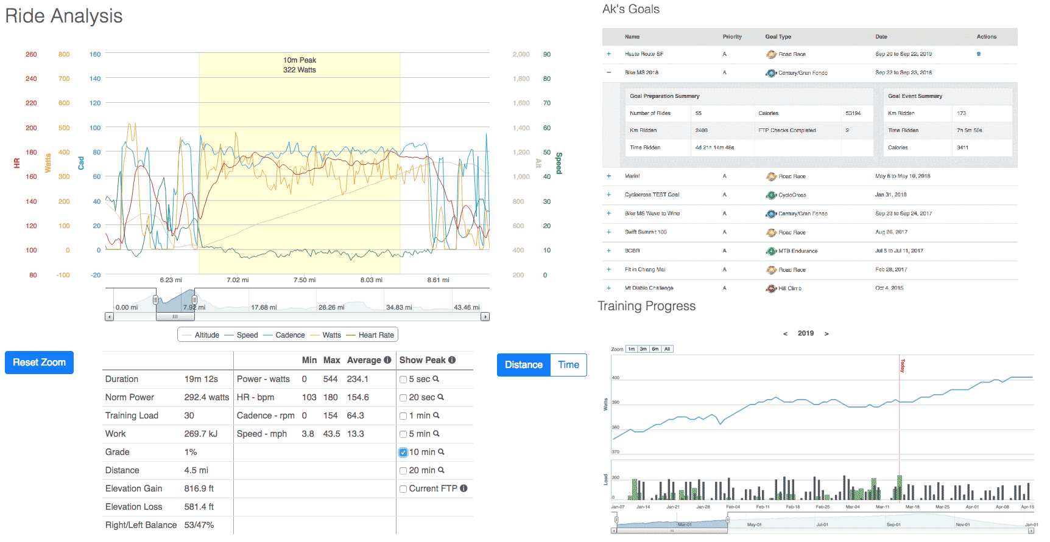Click the magnifier icon beside 5 min peak

[x=436, y=434]
